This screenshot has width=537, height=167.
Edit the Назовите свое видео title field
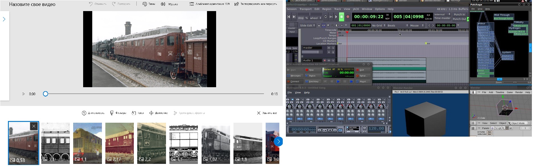coord(32,4)
